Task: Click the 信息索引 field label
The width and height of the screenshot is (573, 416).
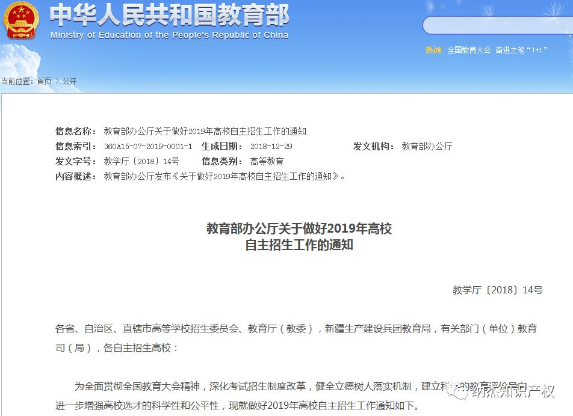Action: pos(73,146)
